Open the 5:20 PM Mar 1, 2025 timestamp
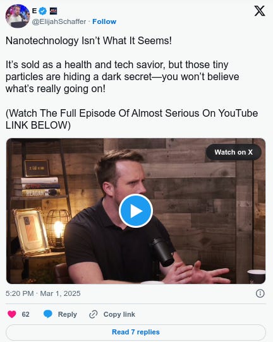This screenshot has width=273, height=342. click(43, 293)
